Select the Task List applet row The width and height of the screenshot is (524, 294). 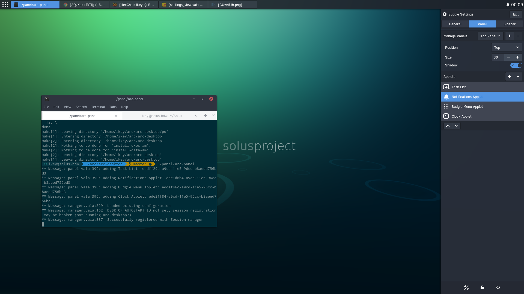(x=482, y=87)
